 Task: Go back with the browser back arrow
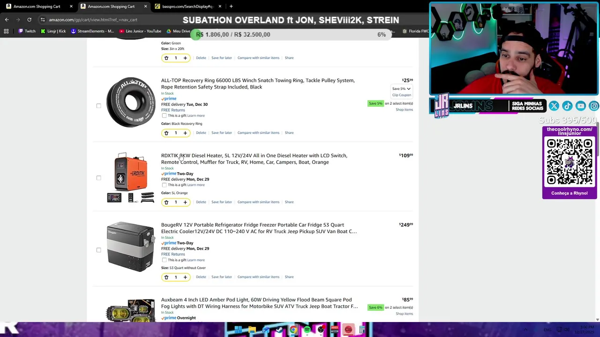(7, 20)
